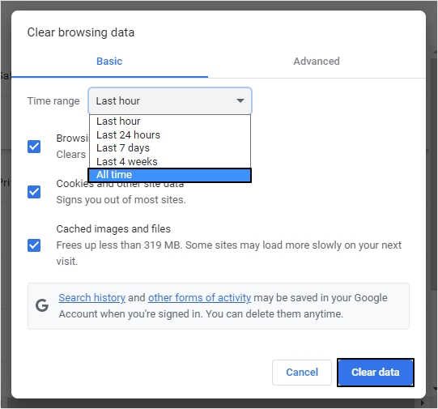Click the Time range dropdown arrow

pos(240,100)
